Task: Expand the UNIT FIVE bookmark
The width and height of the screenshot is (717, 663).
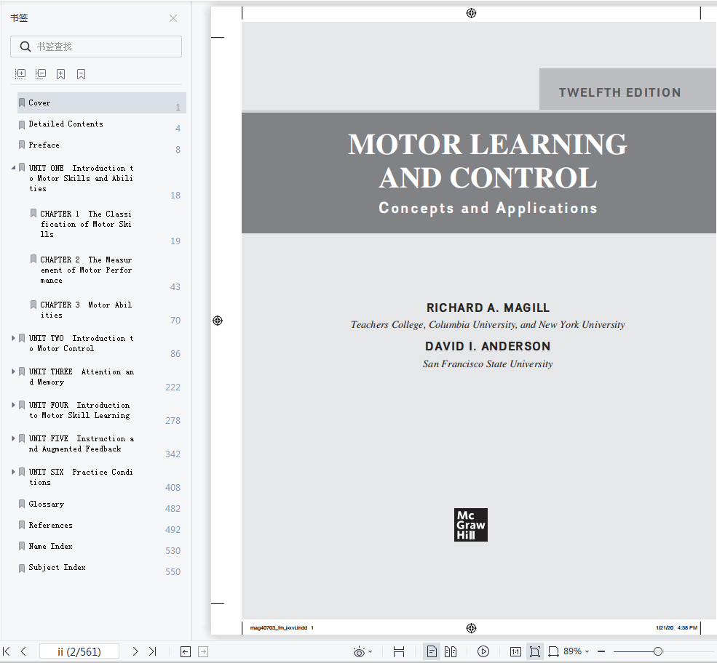Action: click(x=13, y=438)
